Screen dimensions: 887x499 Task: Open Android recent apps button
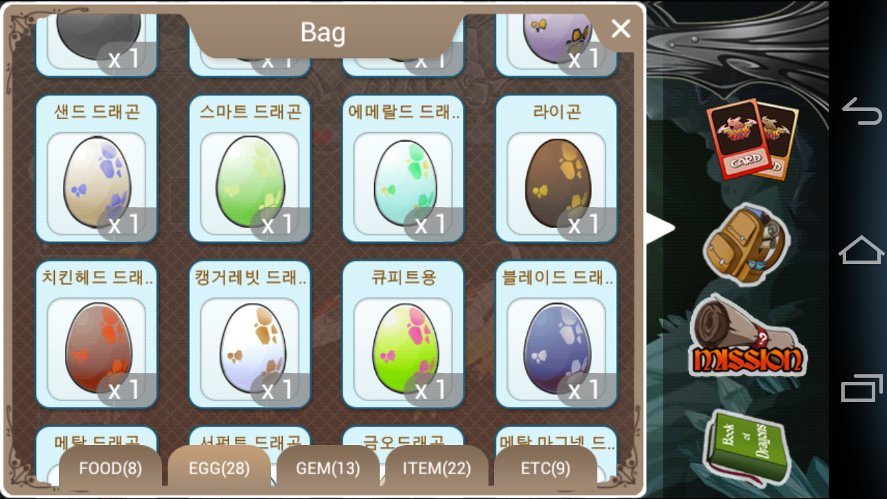coord(861,387)
